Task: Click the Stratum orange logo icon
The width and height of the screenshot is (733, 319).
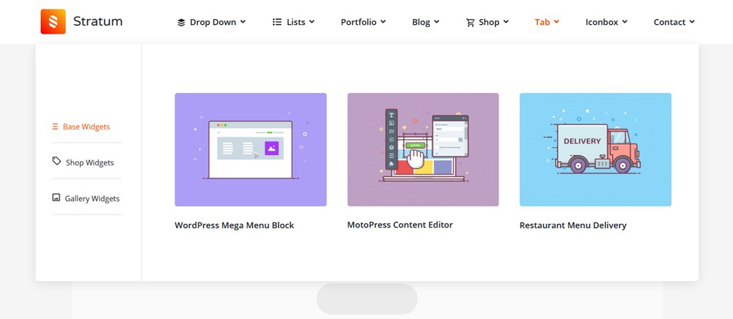Action: (x=53, y=21)
